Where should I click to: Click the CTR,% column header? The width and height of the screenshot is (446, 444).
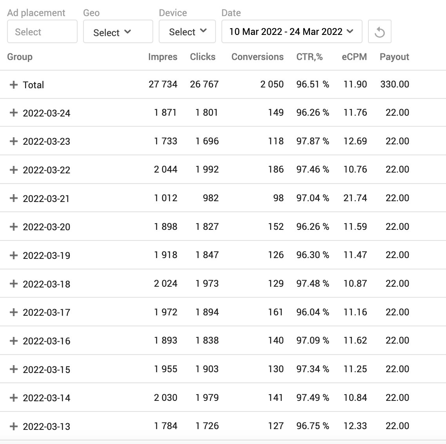(309, 57)
